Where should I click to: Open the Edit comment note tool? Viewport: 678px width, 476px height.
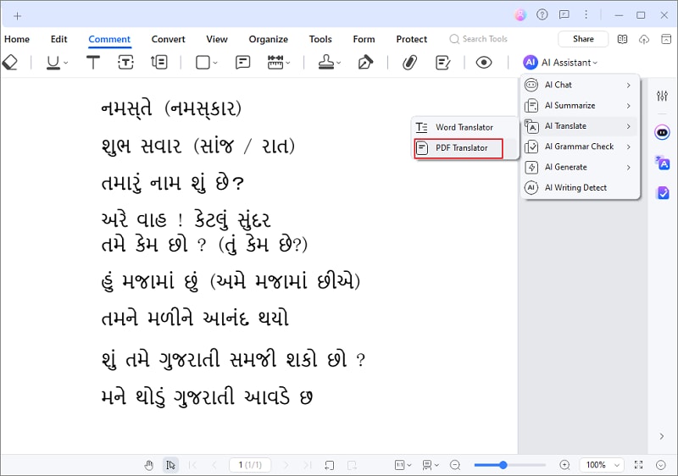pyautogui.click(x=442, y=63)
